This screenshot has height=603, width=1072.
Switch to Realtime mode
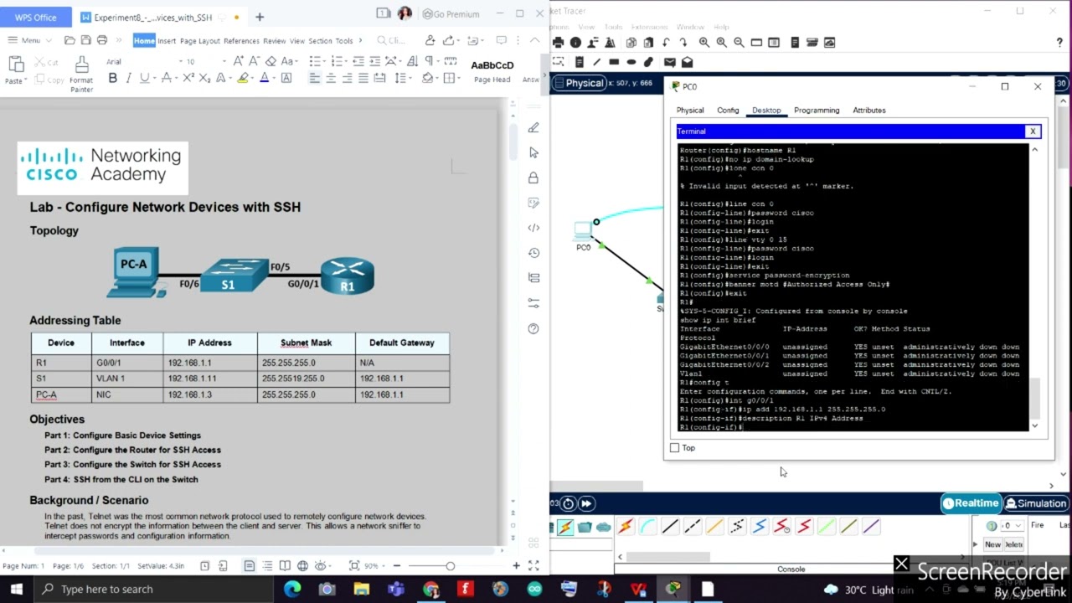pos(971,503)
